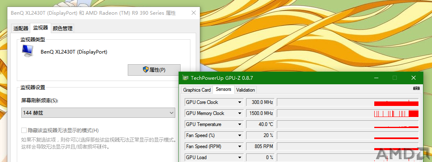Click the 300.0 MHz core clock value
The height and width of the screenshot is (162, 432).
(x=260, y=102)
